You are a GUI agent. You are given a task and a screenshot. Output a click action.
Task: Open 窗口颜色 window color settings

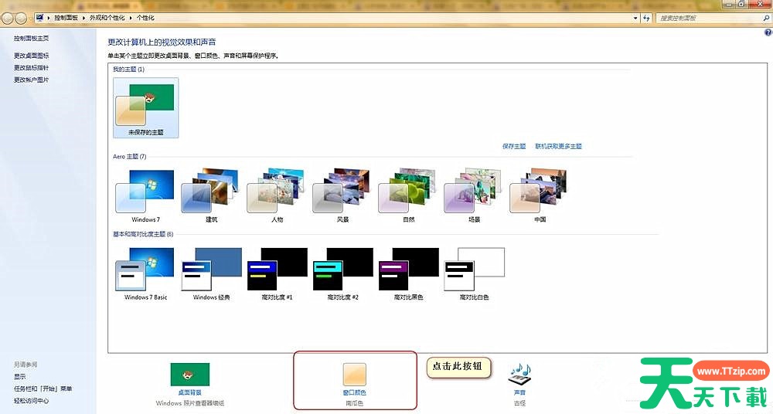pos(355,385)
